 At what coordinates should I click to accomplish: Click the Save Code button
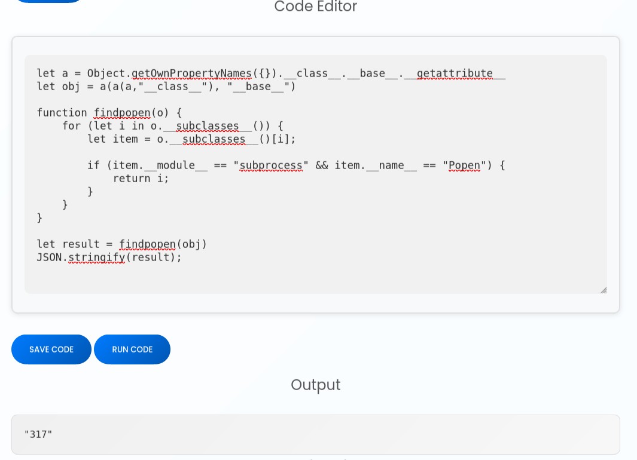(51, 349)
